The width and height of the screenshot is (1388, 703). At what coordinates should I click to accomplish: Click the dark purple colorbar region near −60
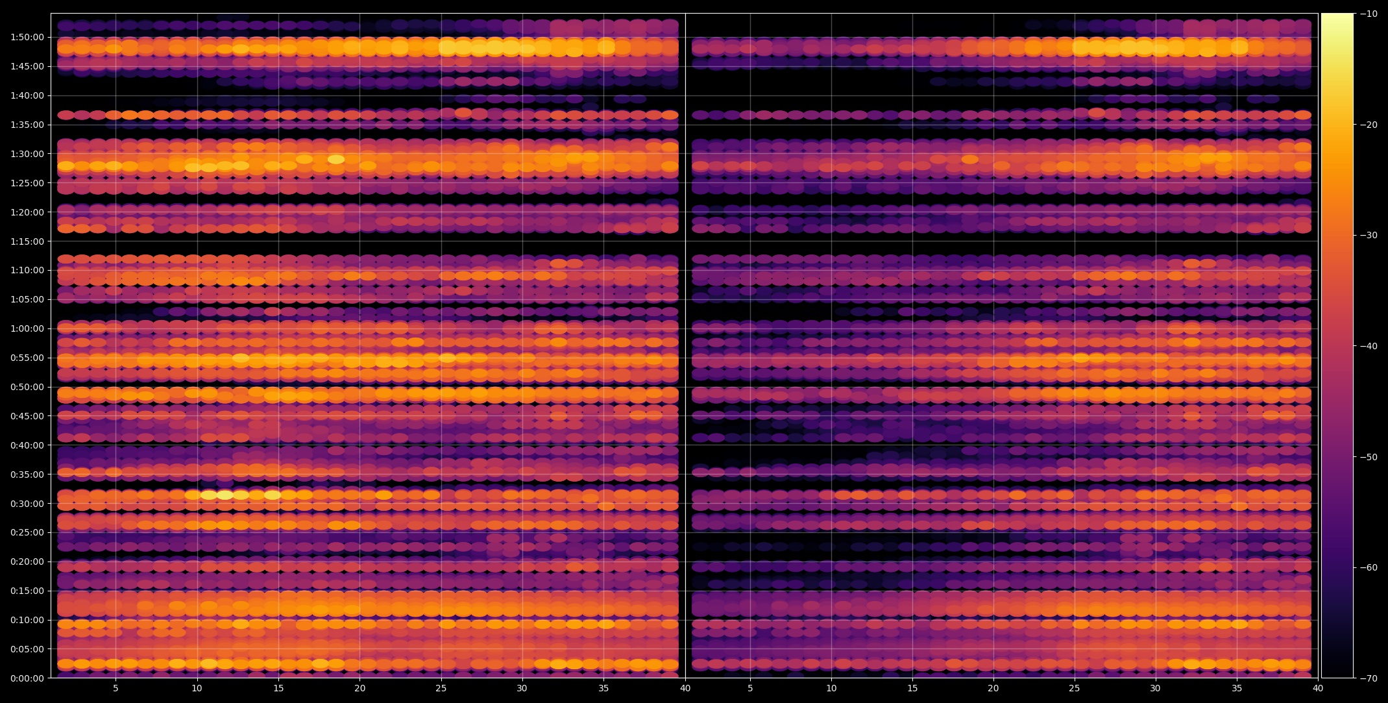pyautogui.click(x=1337, y=567)
